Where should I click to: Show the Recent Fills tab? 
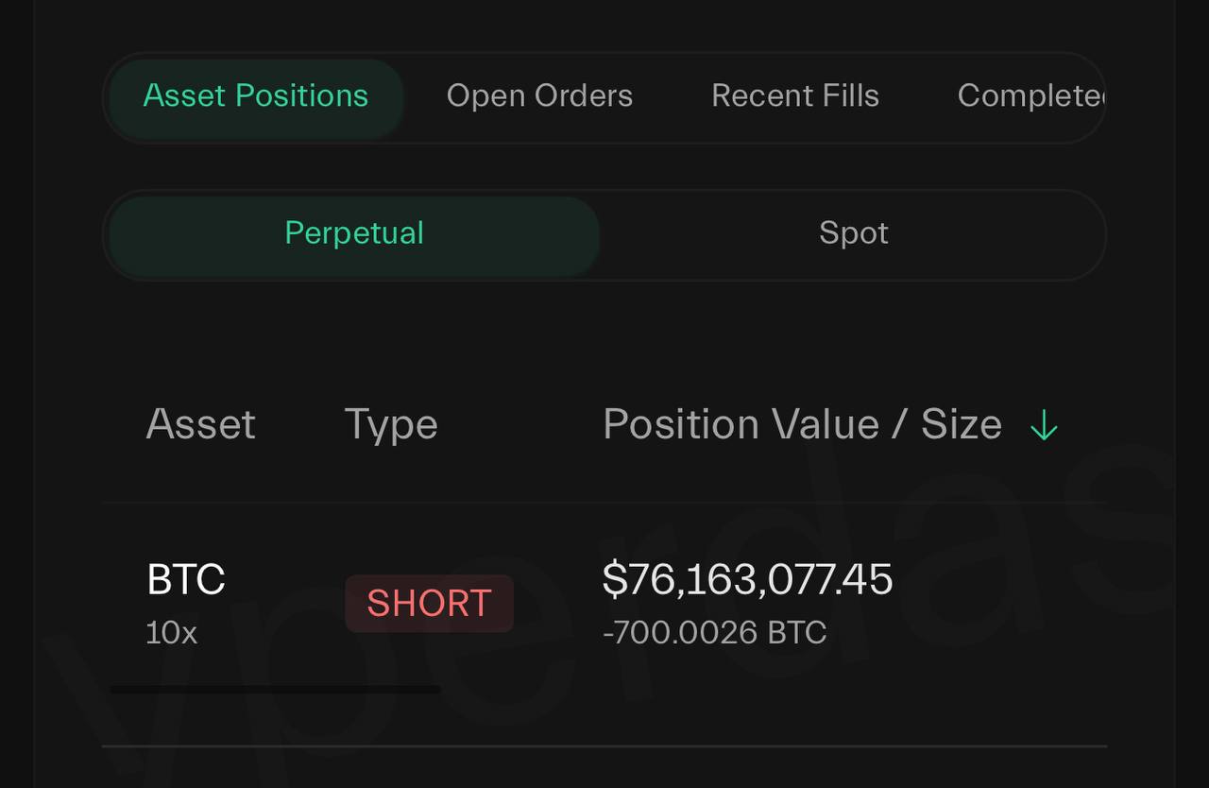(x=795, y=96)
